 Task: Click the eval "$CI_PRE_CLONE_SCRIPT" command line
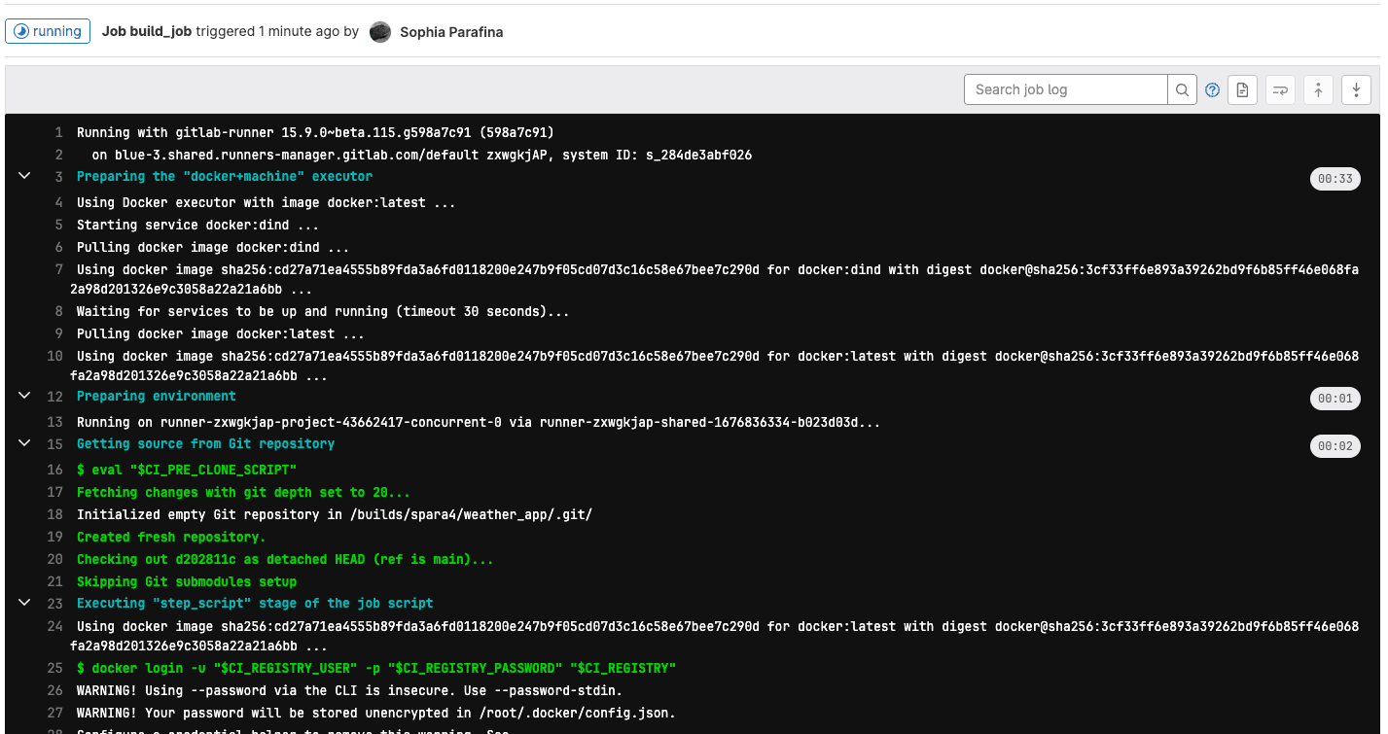tap(187, 471)
